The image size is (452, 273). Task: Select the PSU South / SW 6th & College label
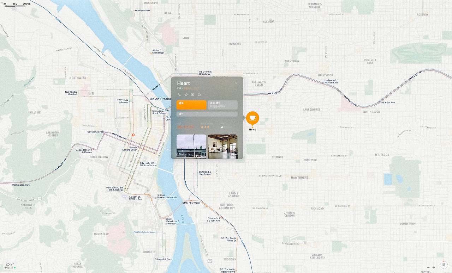[x=115, y=189]
